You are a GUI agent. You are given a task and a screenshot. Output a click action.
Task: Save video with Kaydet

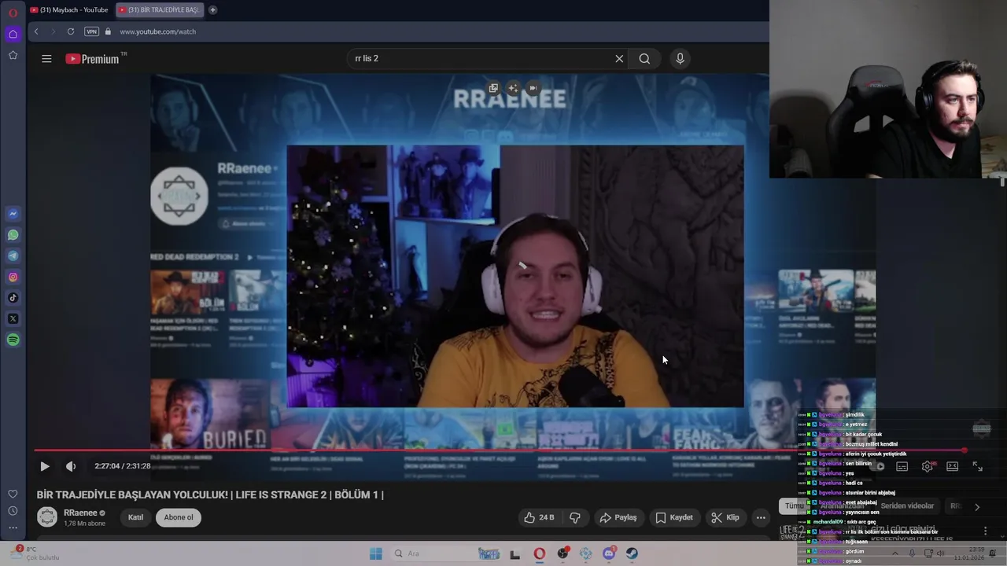[674, 517]
